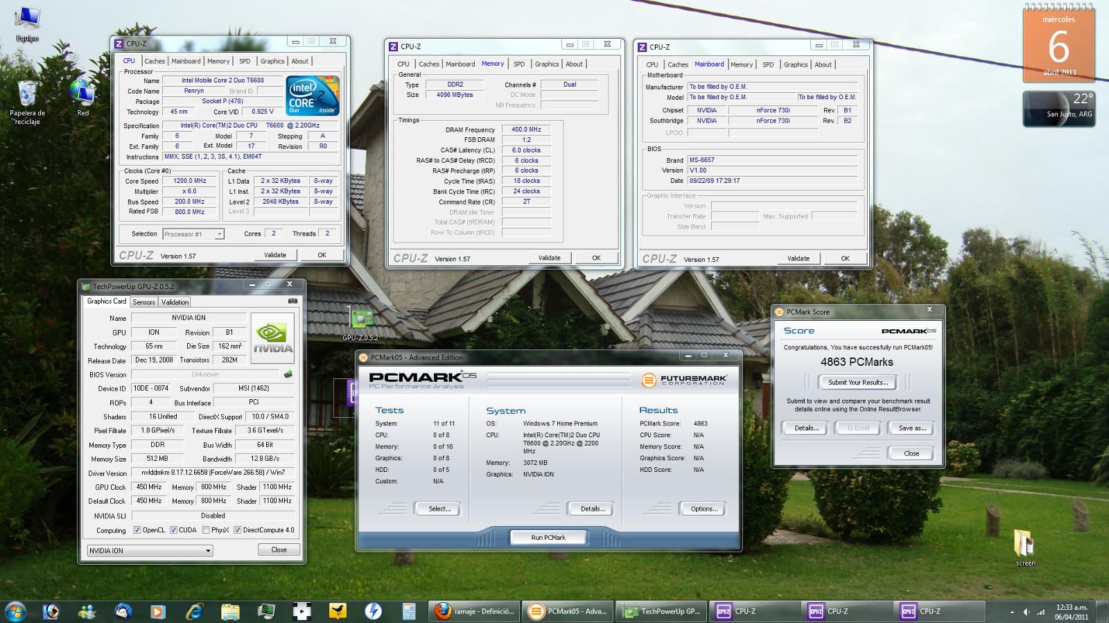Click the Mainboard tab in Memory window
Image resolution: width=1109 pixels, height=623 pixels.
460,64
